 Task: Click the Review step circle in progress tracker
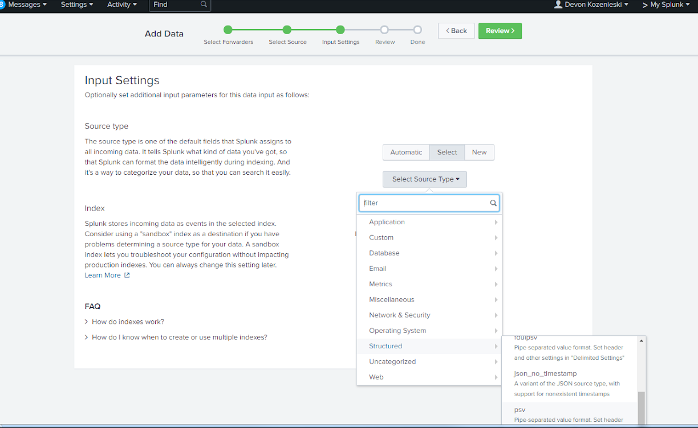pyautogui.click(x=384, y=30)
